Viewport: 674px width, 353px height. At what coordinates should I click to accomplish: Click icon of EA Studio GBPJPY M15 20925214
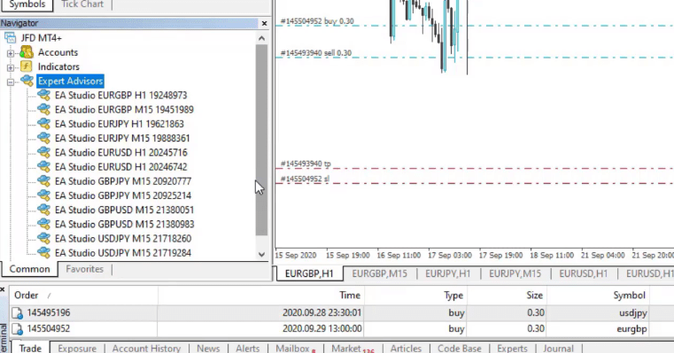43,196
